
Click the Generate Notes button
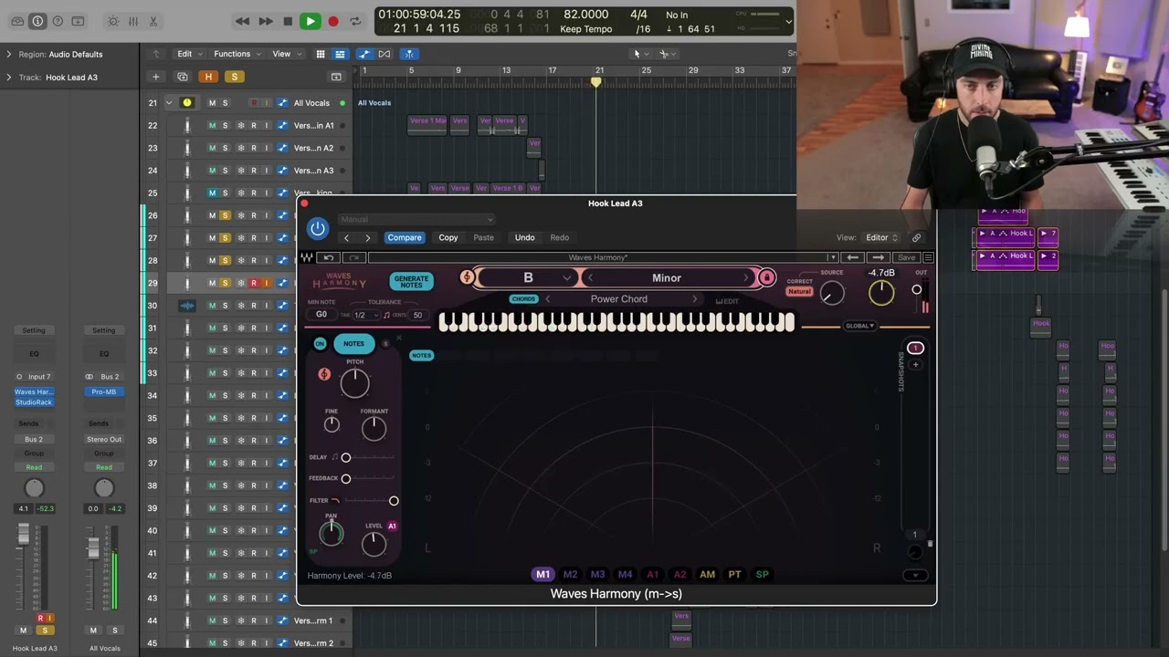411,281
